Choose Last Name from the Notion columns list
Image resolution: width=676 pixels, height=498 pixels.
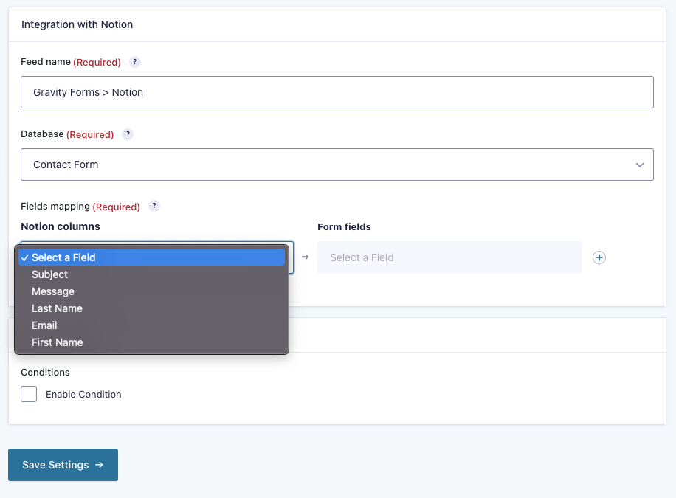[152, 308]
